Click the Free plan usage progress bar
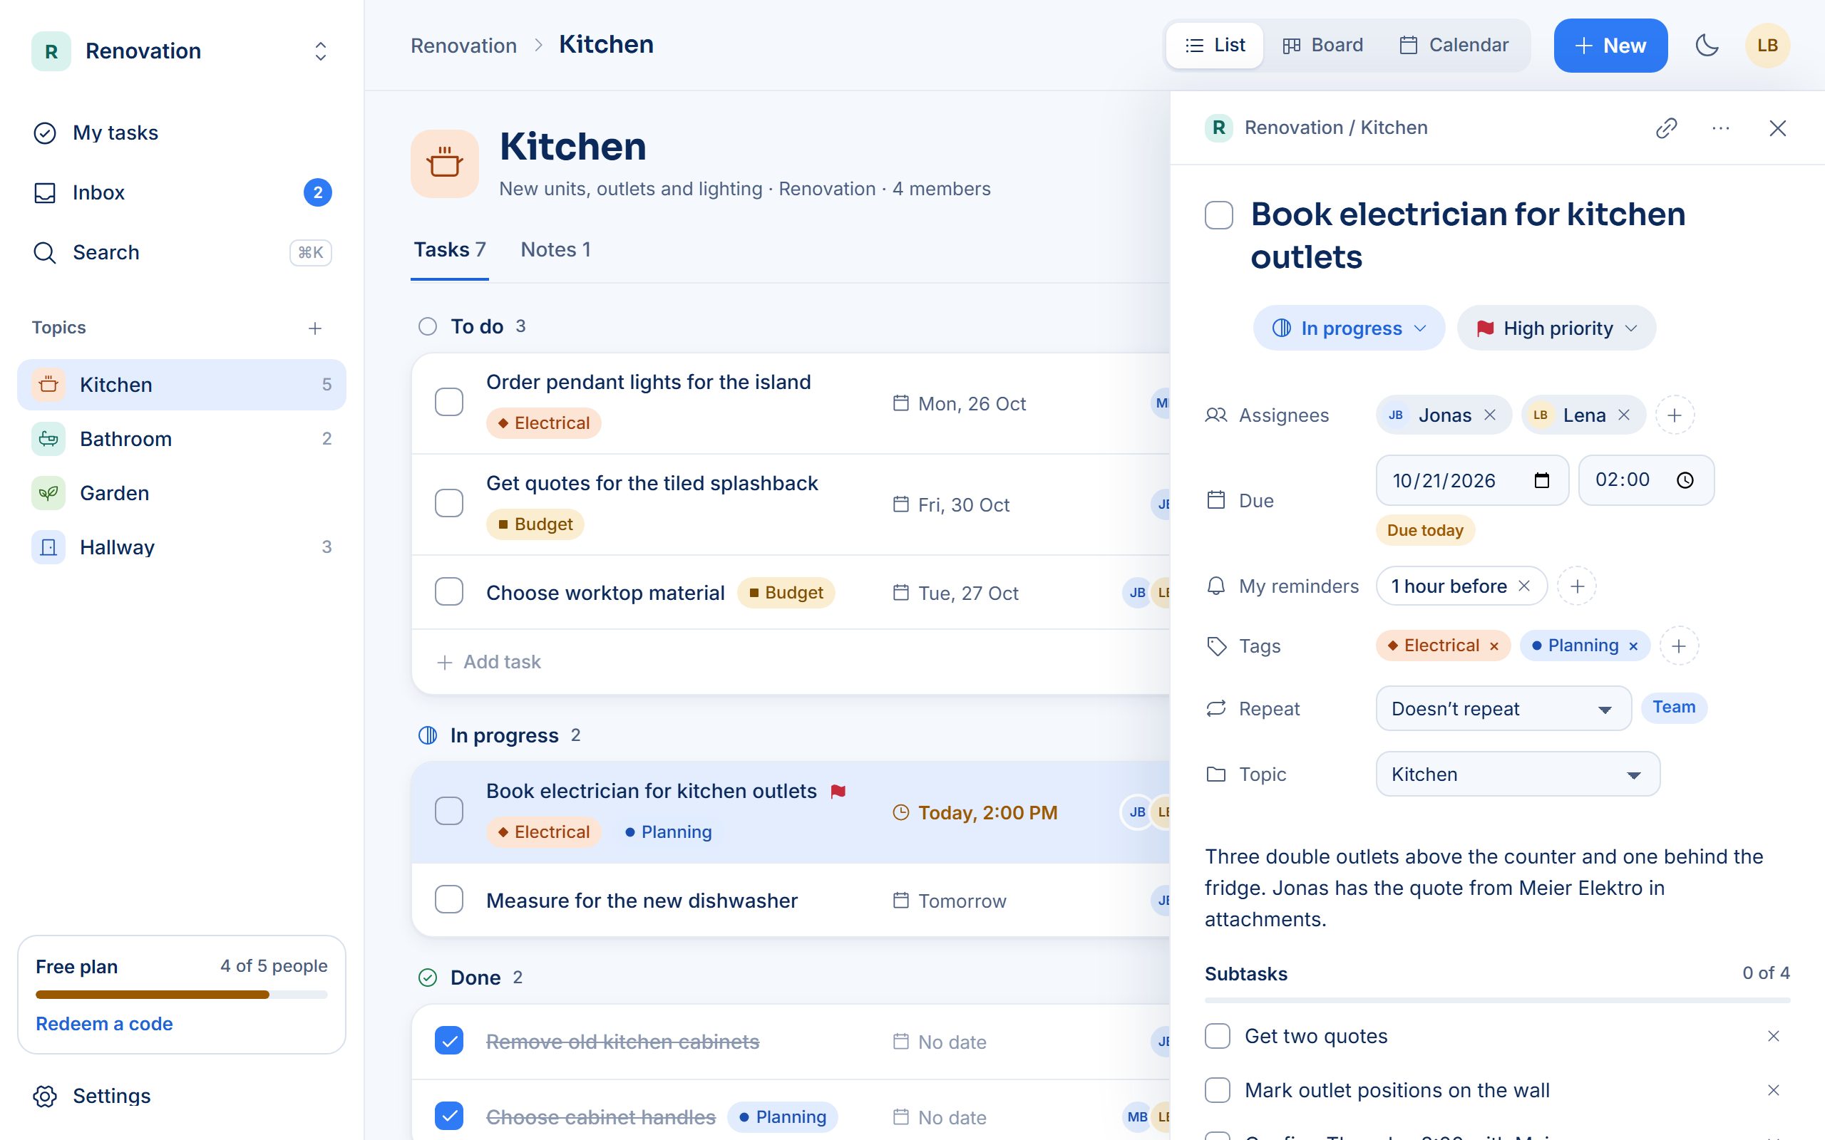Viewport: 1825px width, 1140px height. (181, 995)
